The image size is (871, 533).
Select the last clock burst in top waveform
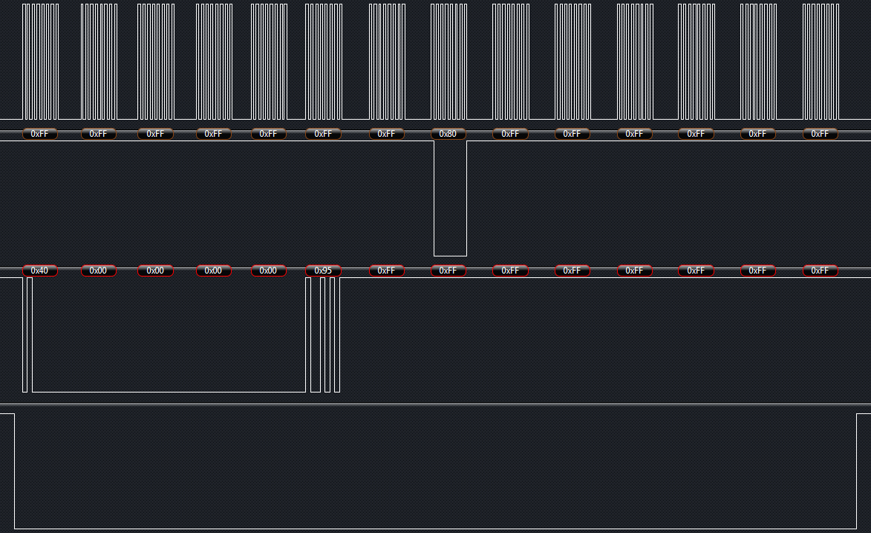tap(821, 61)
